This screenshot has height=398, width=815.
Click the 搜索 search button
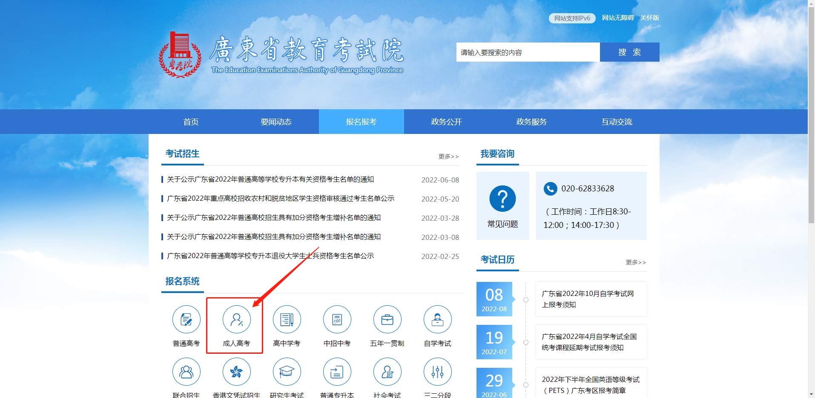629,52
